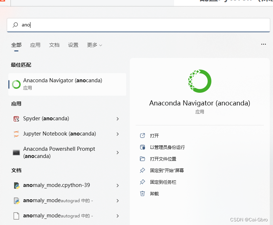Choose 打开文件位置
Screen dimensions: 273x225
tap(163, 159)
